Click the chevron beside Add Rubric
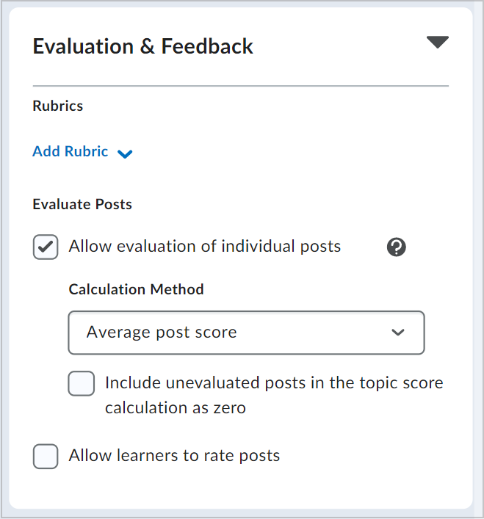This screenshot has height=519, width=484. (125, 153)
